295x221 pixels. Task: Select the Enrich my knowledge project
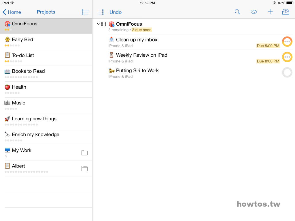coord(46,137)
